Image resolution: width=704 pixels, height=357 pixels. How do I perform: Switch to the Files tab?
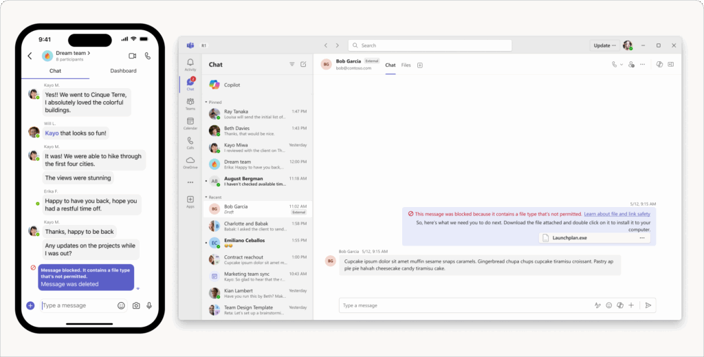(406, 65)
